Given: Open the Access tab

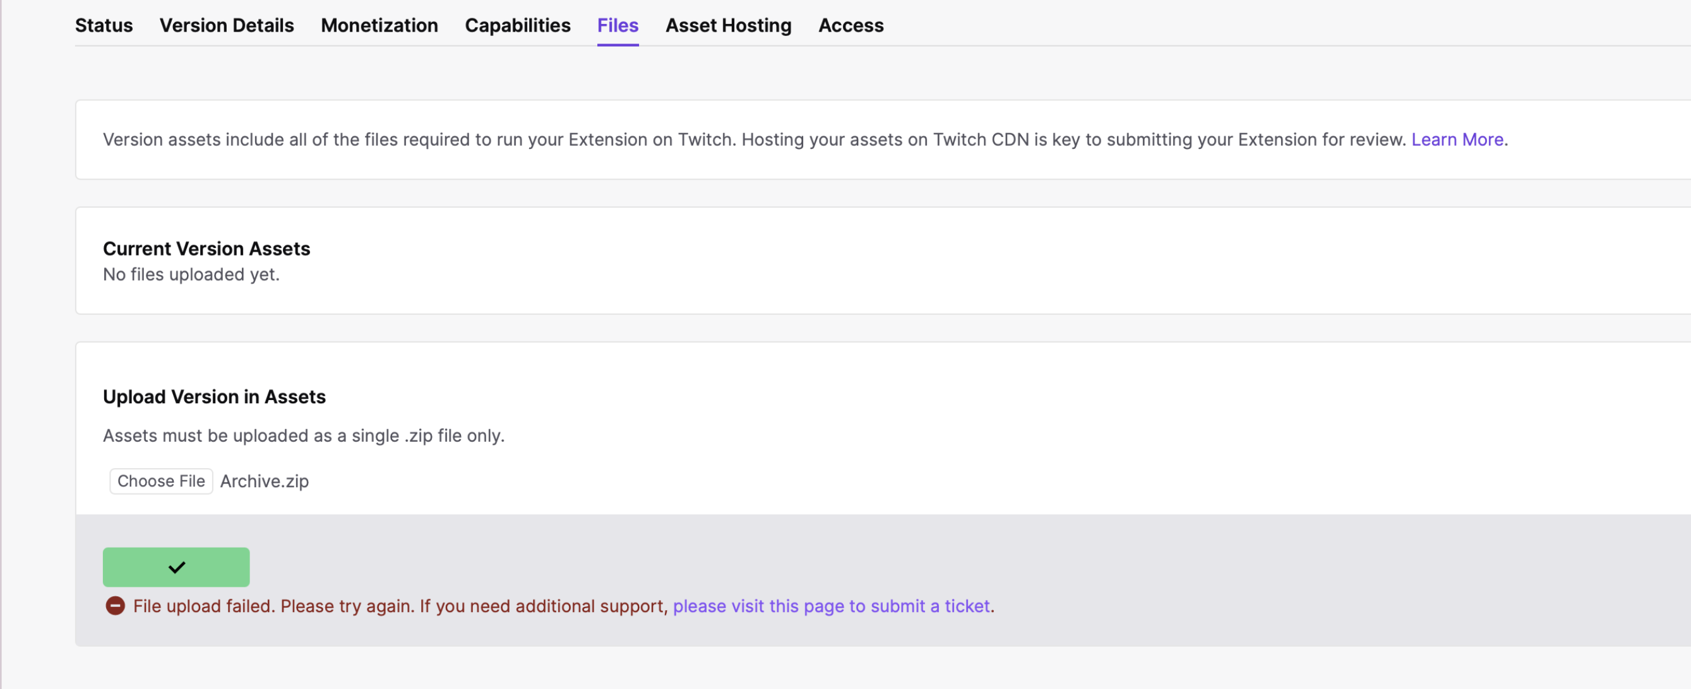Looking at the screenshot, I should coord(850,26).
